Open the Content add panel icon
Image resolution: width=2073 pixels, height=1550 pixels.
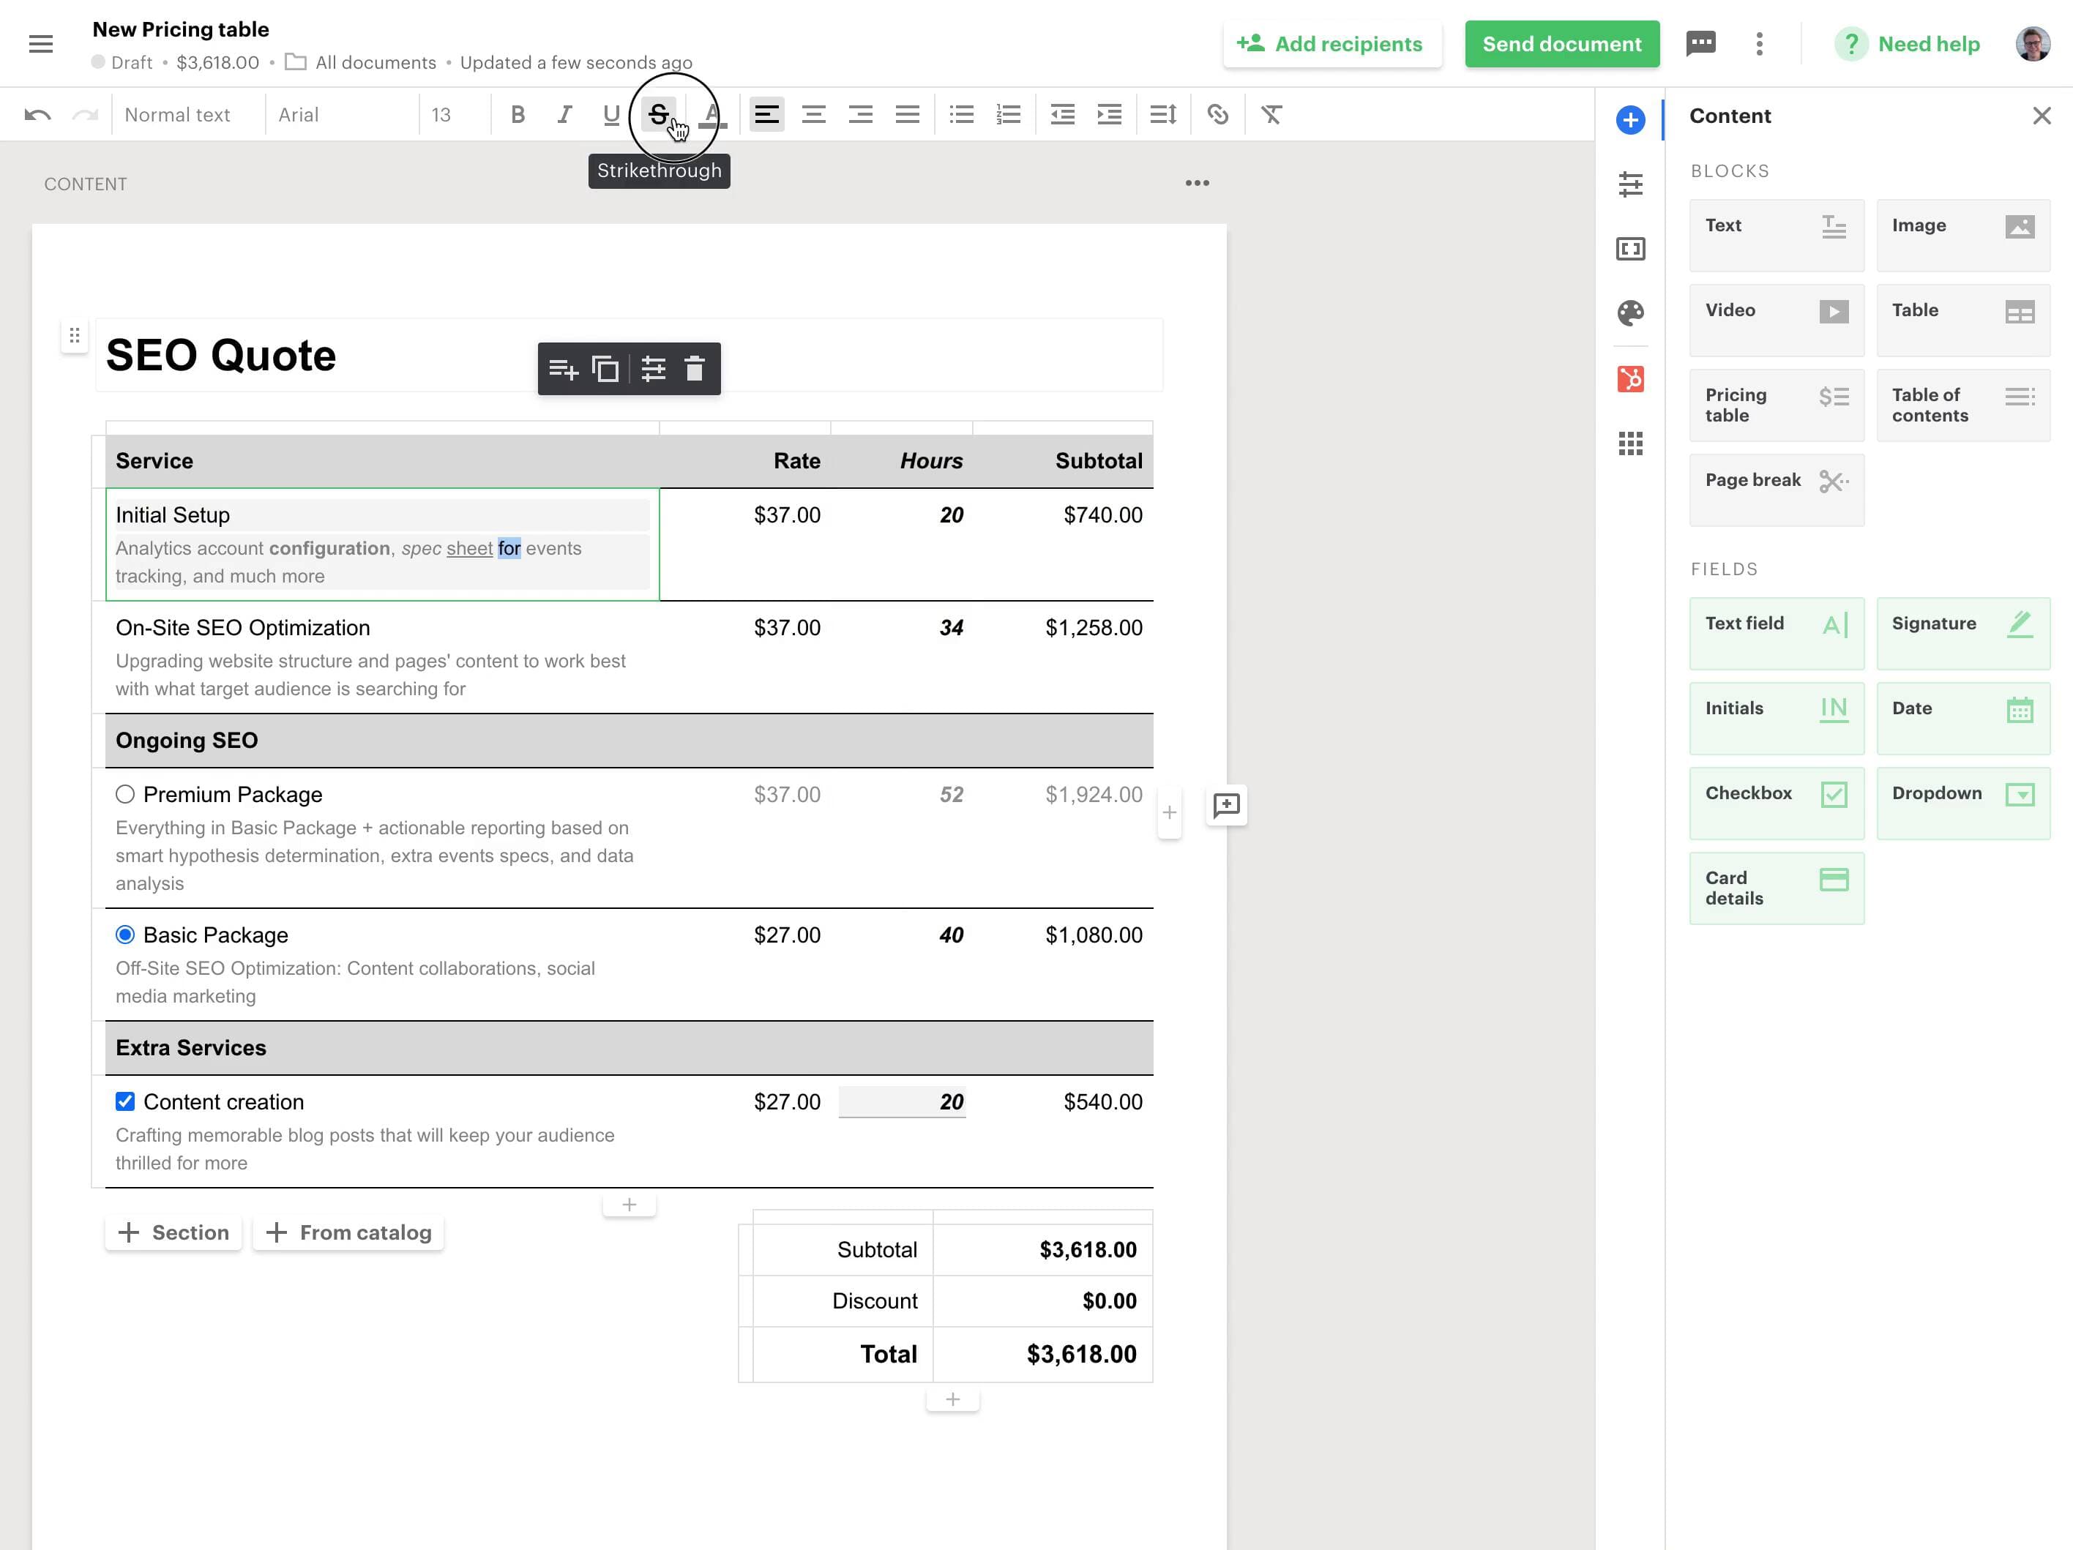(1629, 120)
